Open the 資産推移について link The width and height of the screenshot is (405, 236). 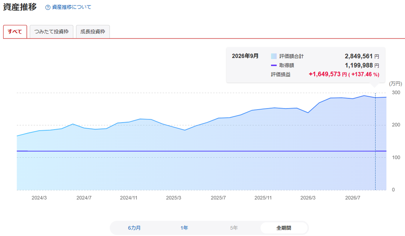72,7
